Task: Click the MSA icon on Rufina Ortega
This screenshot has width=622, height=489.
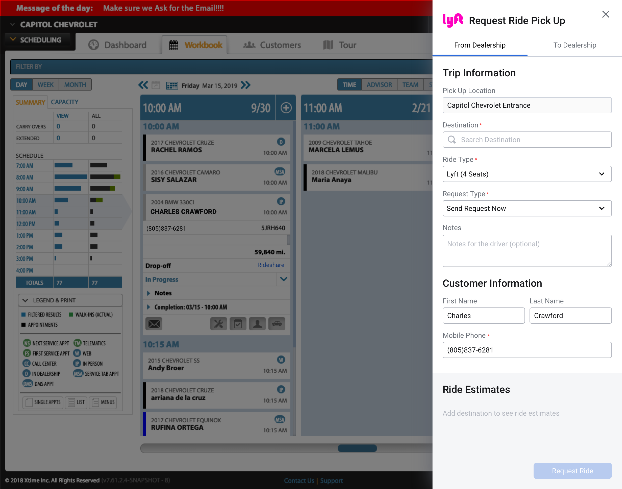Action: [280, 419]
